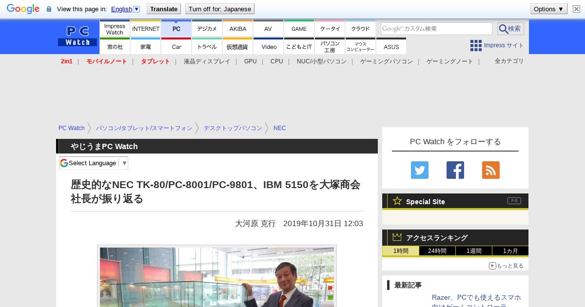
Task: Open the AKIBA nav item
Action: [238, 29]
